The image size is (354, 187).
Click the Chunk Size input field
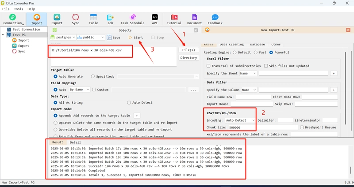coord(263,127)
